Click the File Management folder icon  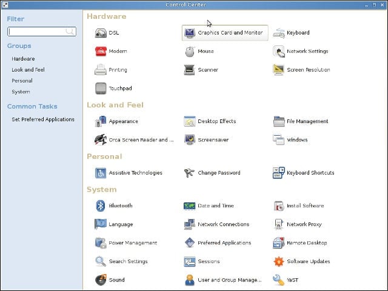click(x=279, y=121)
